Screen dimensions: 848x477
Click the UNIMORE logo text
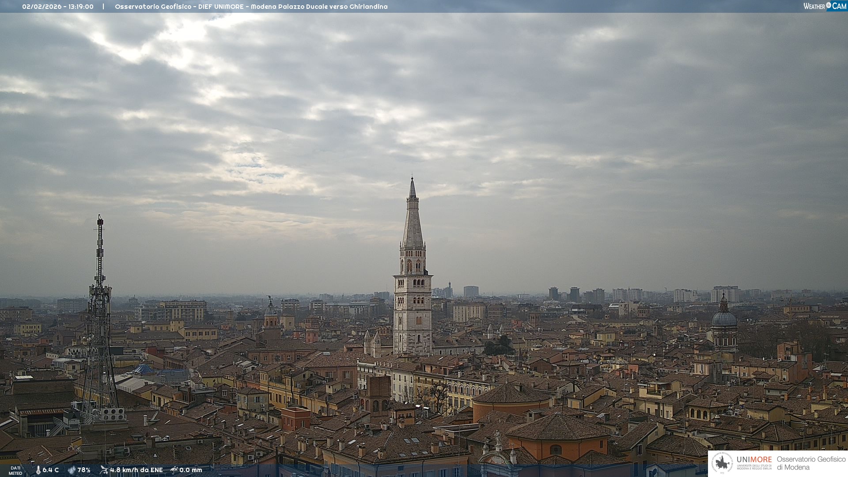point(754,460)
